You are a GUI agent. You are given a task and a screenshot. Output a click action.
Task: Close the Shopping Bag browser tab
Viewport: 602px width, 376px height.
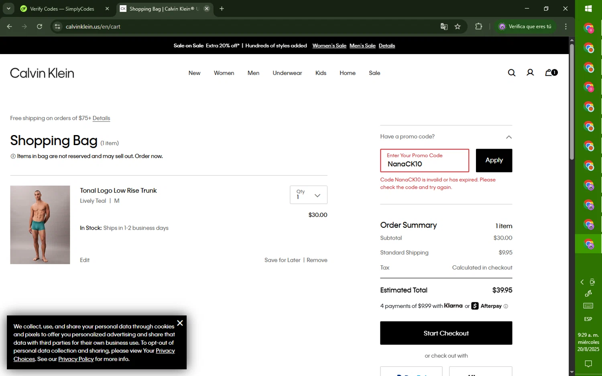coord(207,9)
